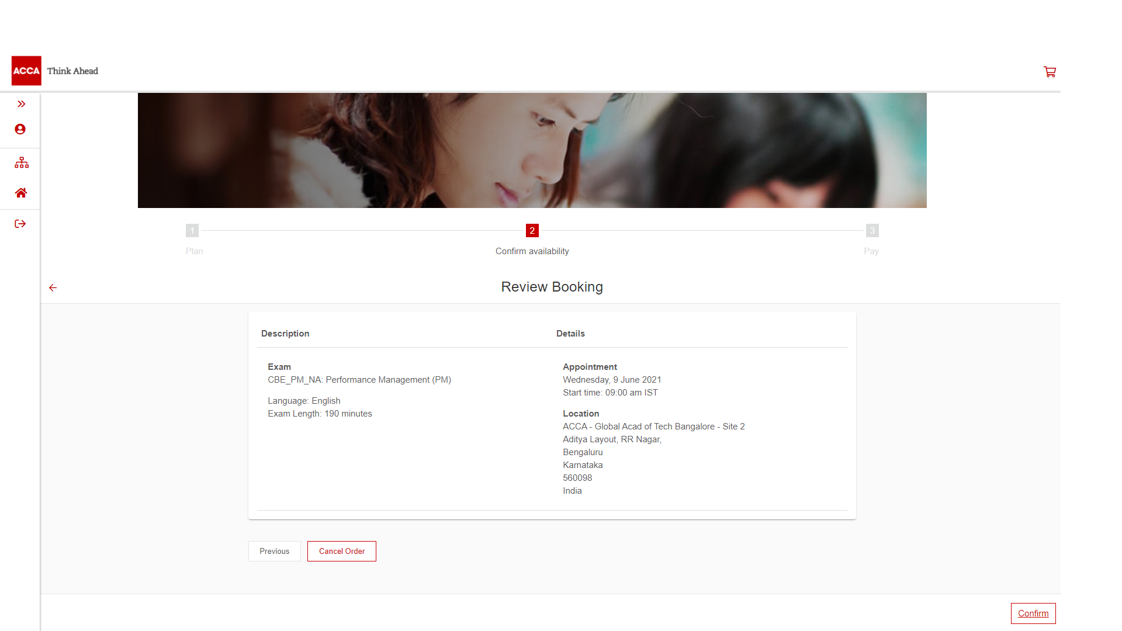Click the Previous button
The width and height of the screenshot is (1122, 631).
pyautogui.click(x=274, y=551)
